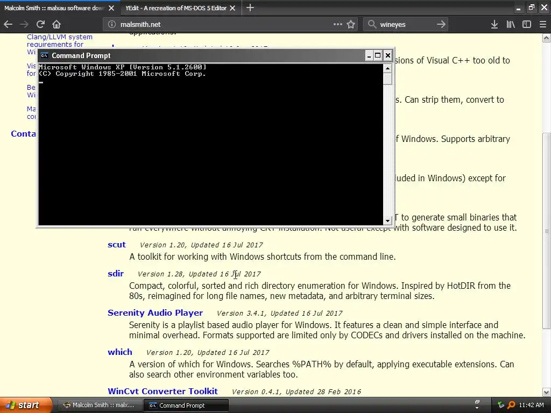Open a new tab with plus button
The height and width of the screenshot is (413, 551).
250,8
